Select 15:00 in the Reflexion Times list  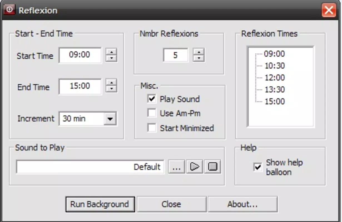[x=275, y=102]
